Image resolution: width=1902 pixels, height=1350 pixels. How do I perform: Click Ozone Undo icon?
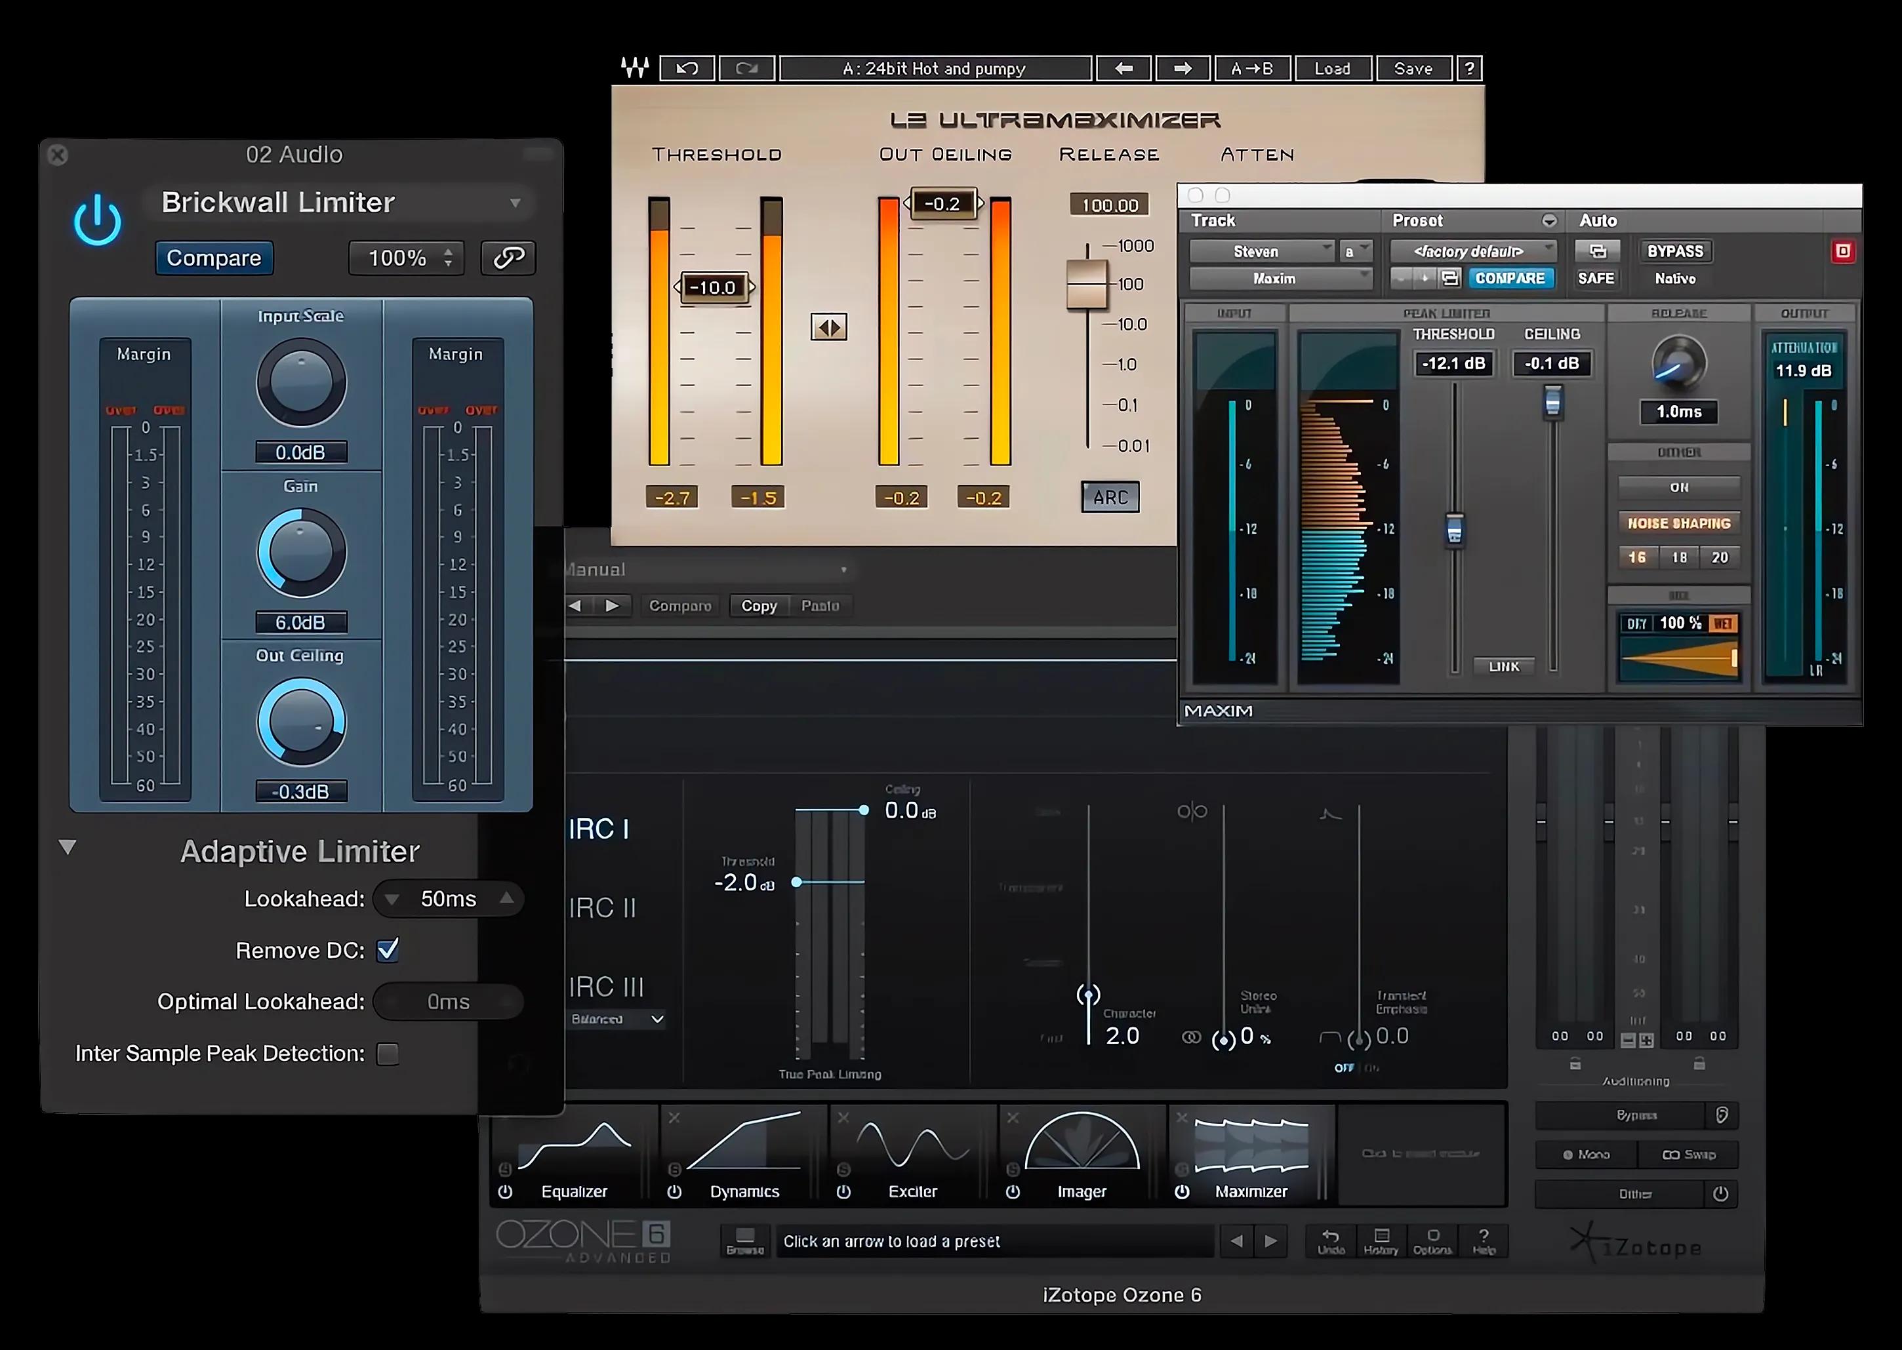point(1331,1241)
